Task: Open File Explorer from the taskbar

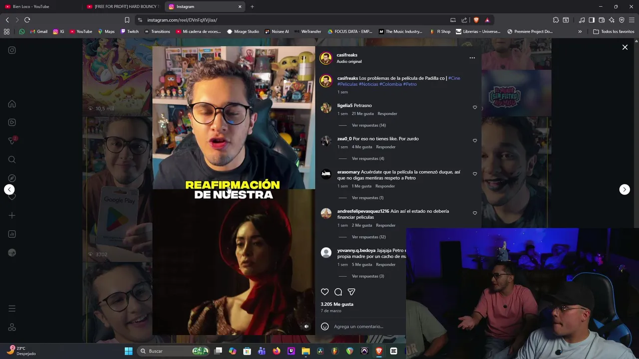Action: click(x=306, y=351)
